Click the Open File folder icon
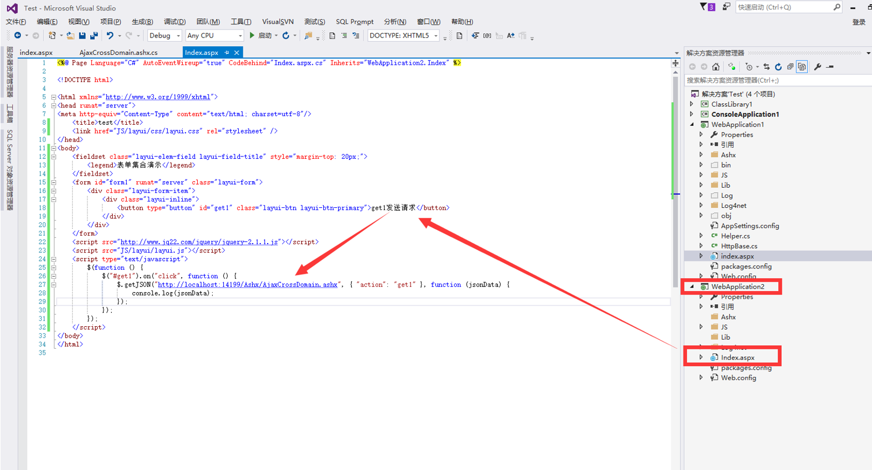 click(x=70, y=36)
